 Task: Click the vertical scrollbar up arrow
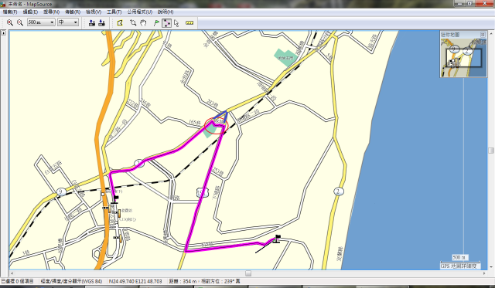[491, 33]
